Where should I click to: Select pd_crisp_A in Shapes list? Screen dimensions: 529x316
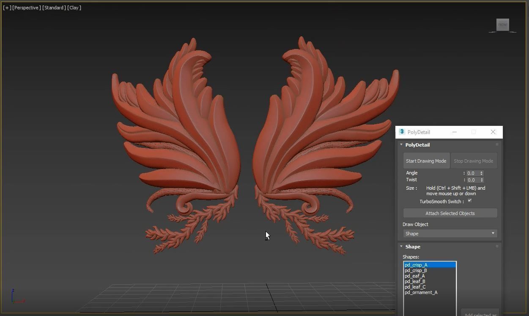[430, 265]
